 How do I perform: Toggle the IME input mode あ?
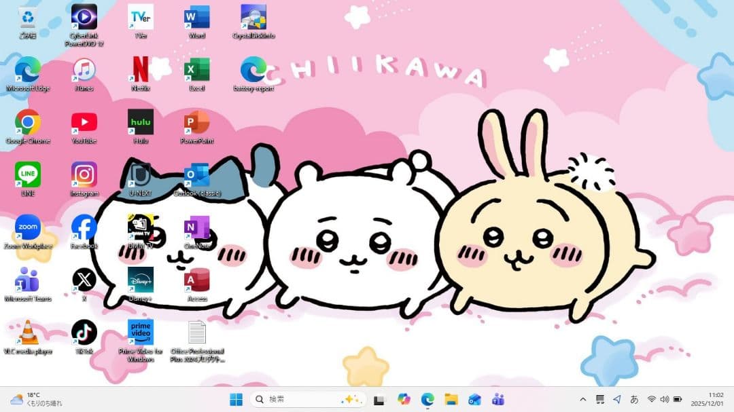click(x=635, y=400)
